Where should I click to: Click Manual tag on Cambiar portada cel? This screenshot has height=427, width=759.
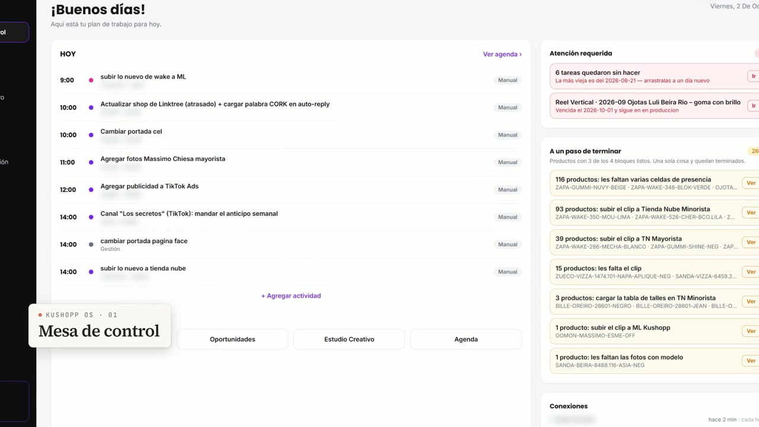pyautogui.click(x=508, y=135)
